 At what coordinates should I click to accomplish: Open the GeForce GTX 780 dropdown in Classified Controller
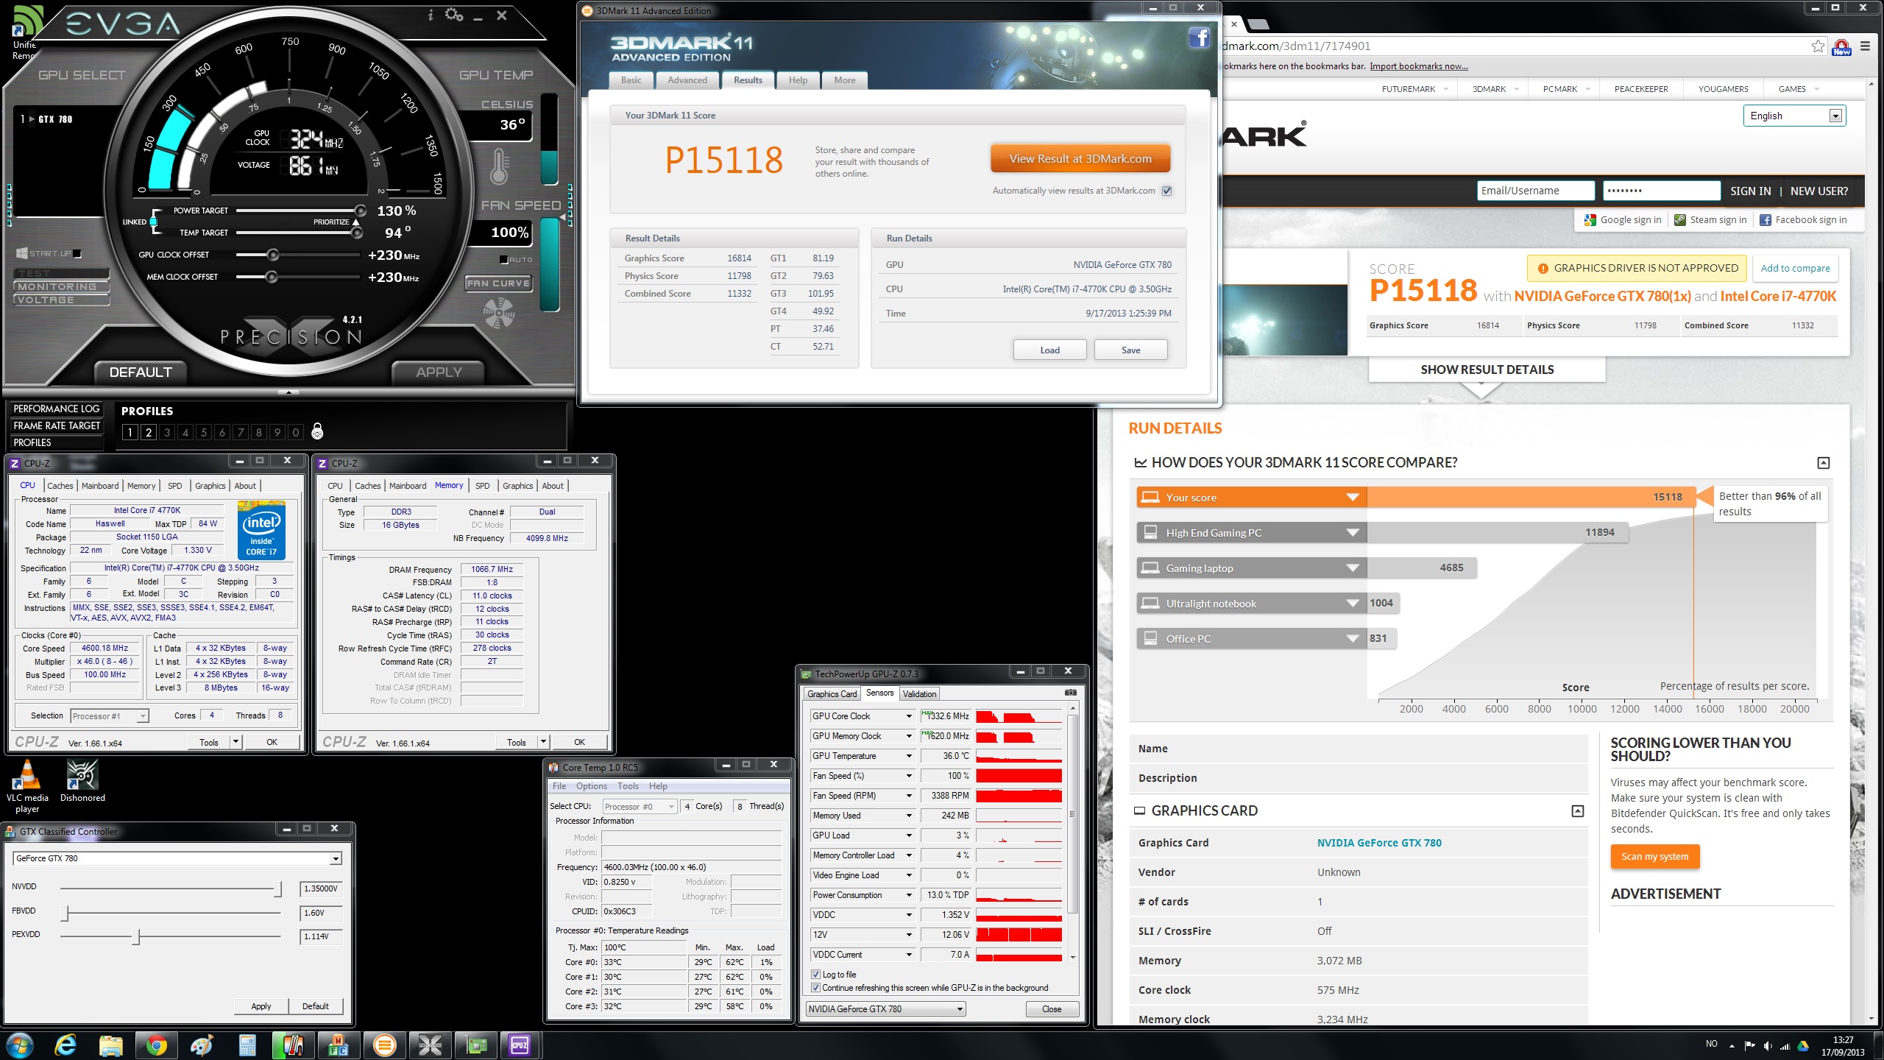coord(177,858)
